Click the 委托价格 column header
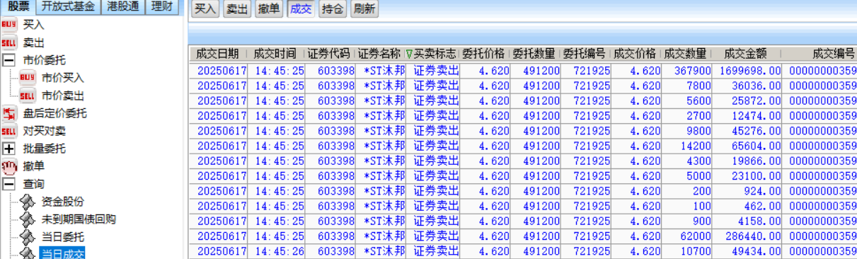This screenshot has width=857, height=259. pos(484,54)
